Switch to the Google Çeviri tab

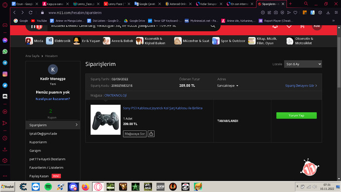point(147,4)
